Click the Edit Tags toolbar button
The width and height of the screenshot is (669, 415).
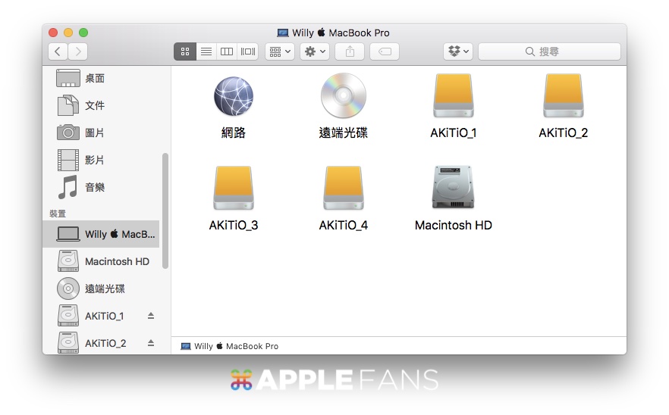[385, 51]
